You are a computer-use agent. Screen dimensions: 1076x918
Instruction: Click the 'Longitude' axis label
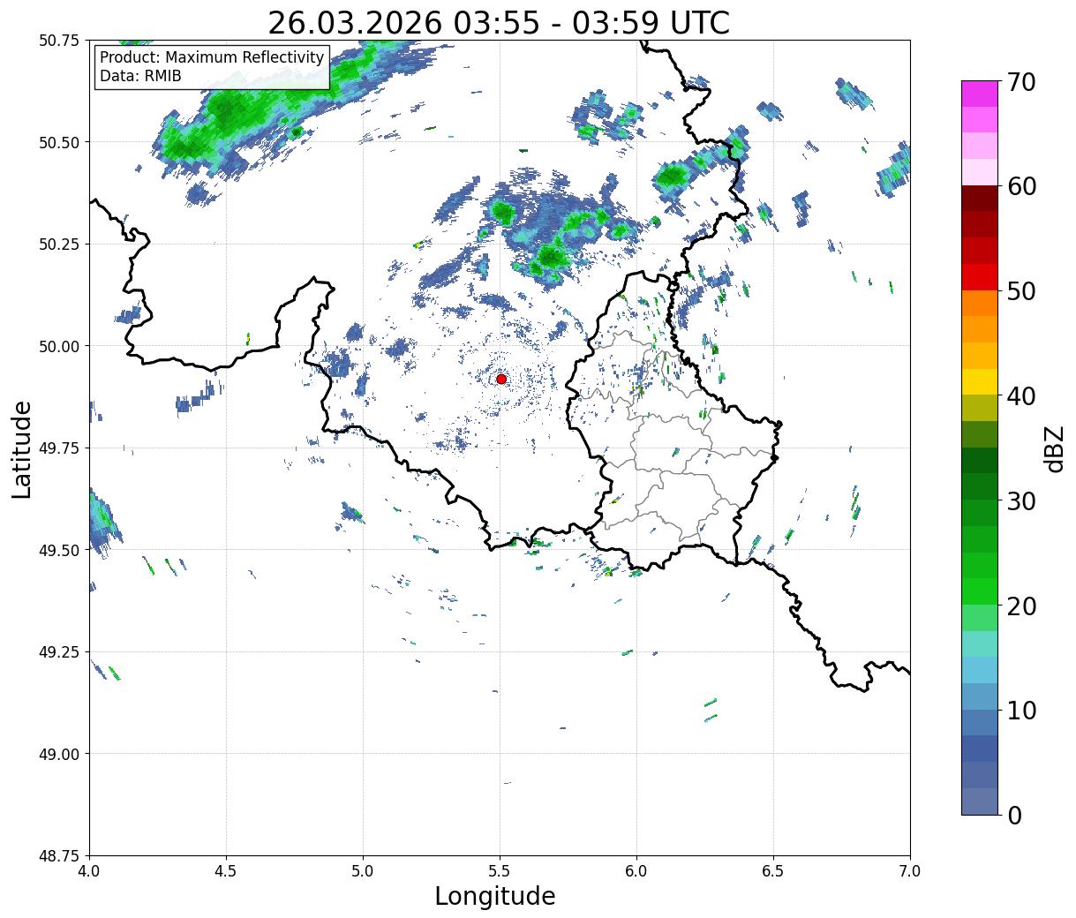pos(495,896)
